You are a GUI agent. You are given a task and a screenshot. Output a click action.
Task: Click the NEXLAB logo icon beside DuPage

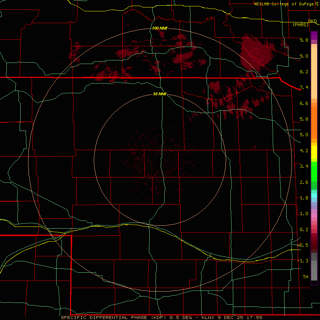point(317,4)
